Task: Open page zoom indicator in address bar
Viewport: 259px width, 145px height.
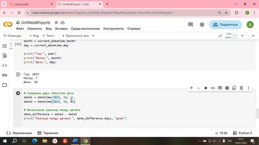Action: [219, 12]
